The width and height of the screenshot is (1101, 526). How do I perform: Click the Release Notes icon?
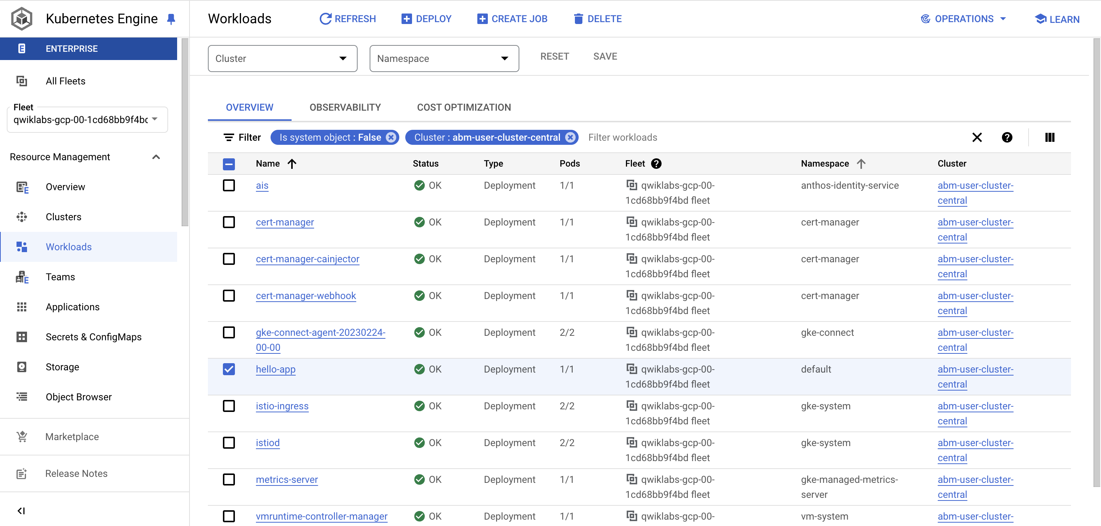pos(22,473)
